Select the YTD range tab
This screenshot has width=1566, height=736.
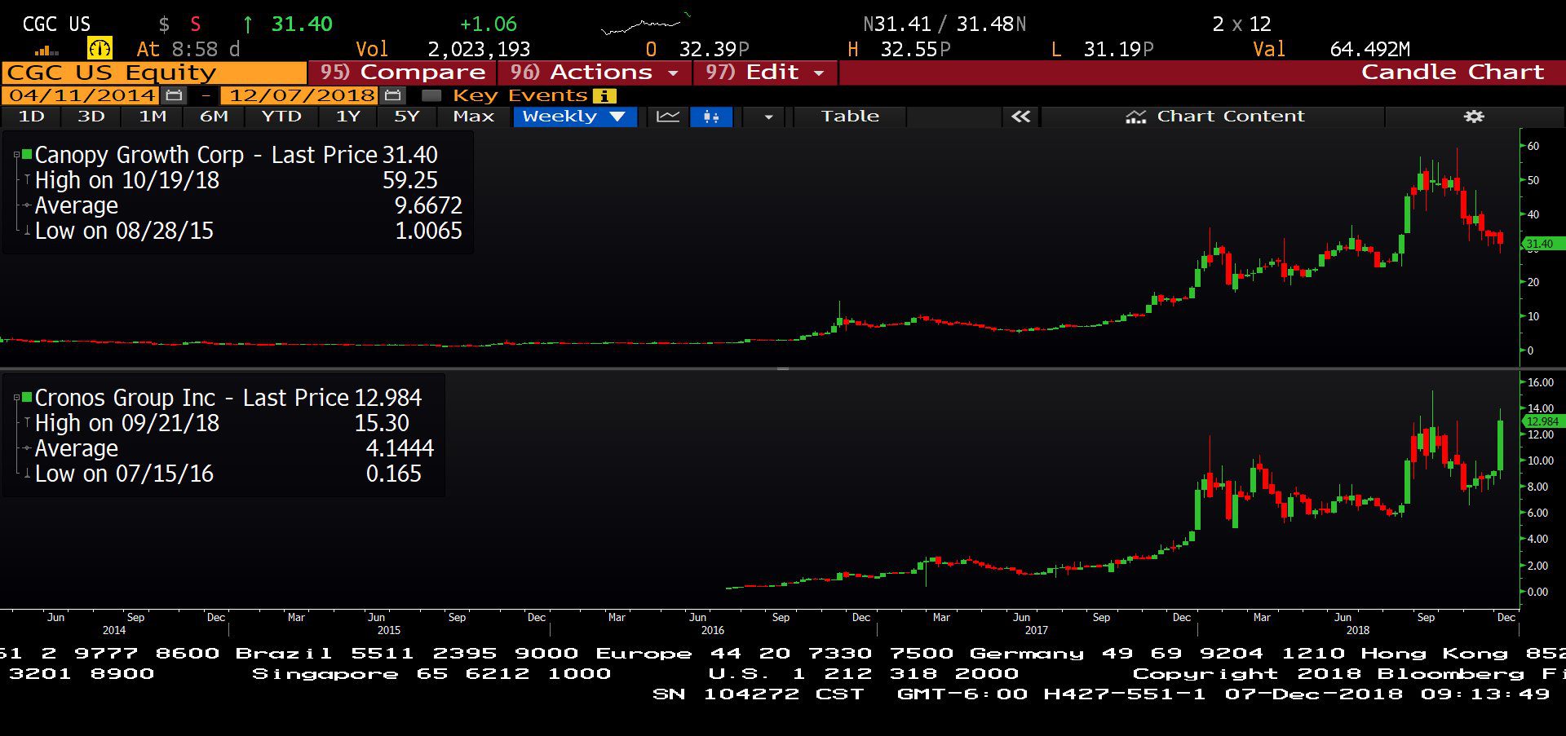pos(281,117)
